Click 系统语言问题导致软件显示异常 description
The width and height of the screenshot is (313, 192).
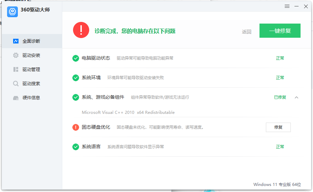[x=136, y=147]
